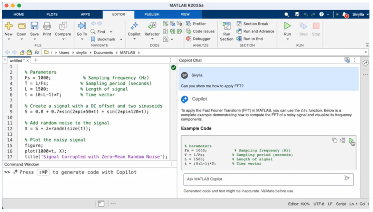Image resolution: width=373 pixels, height=212 pixels.
Task: Switch to the HOME tab
Action: click(19, 14)
